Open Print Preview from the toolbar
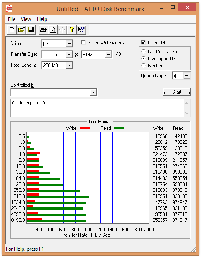201x258 pixels. (x=53, y=30)
